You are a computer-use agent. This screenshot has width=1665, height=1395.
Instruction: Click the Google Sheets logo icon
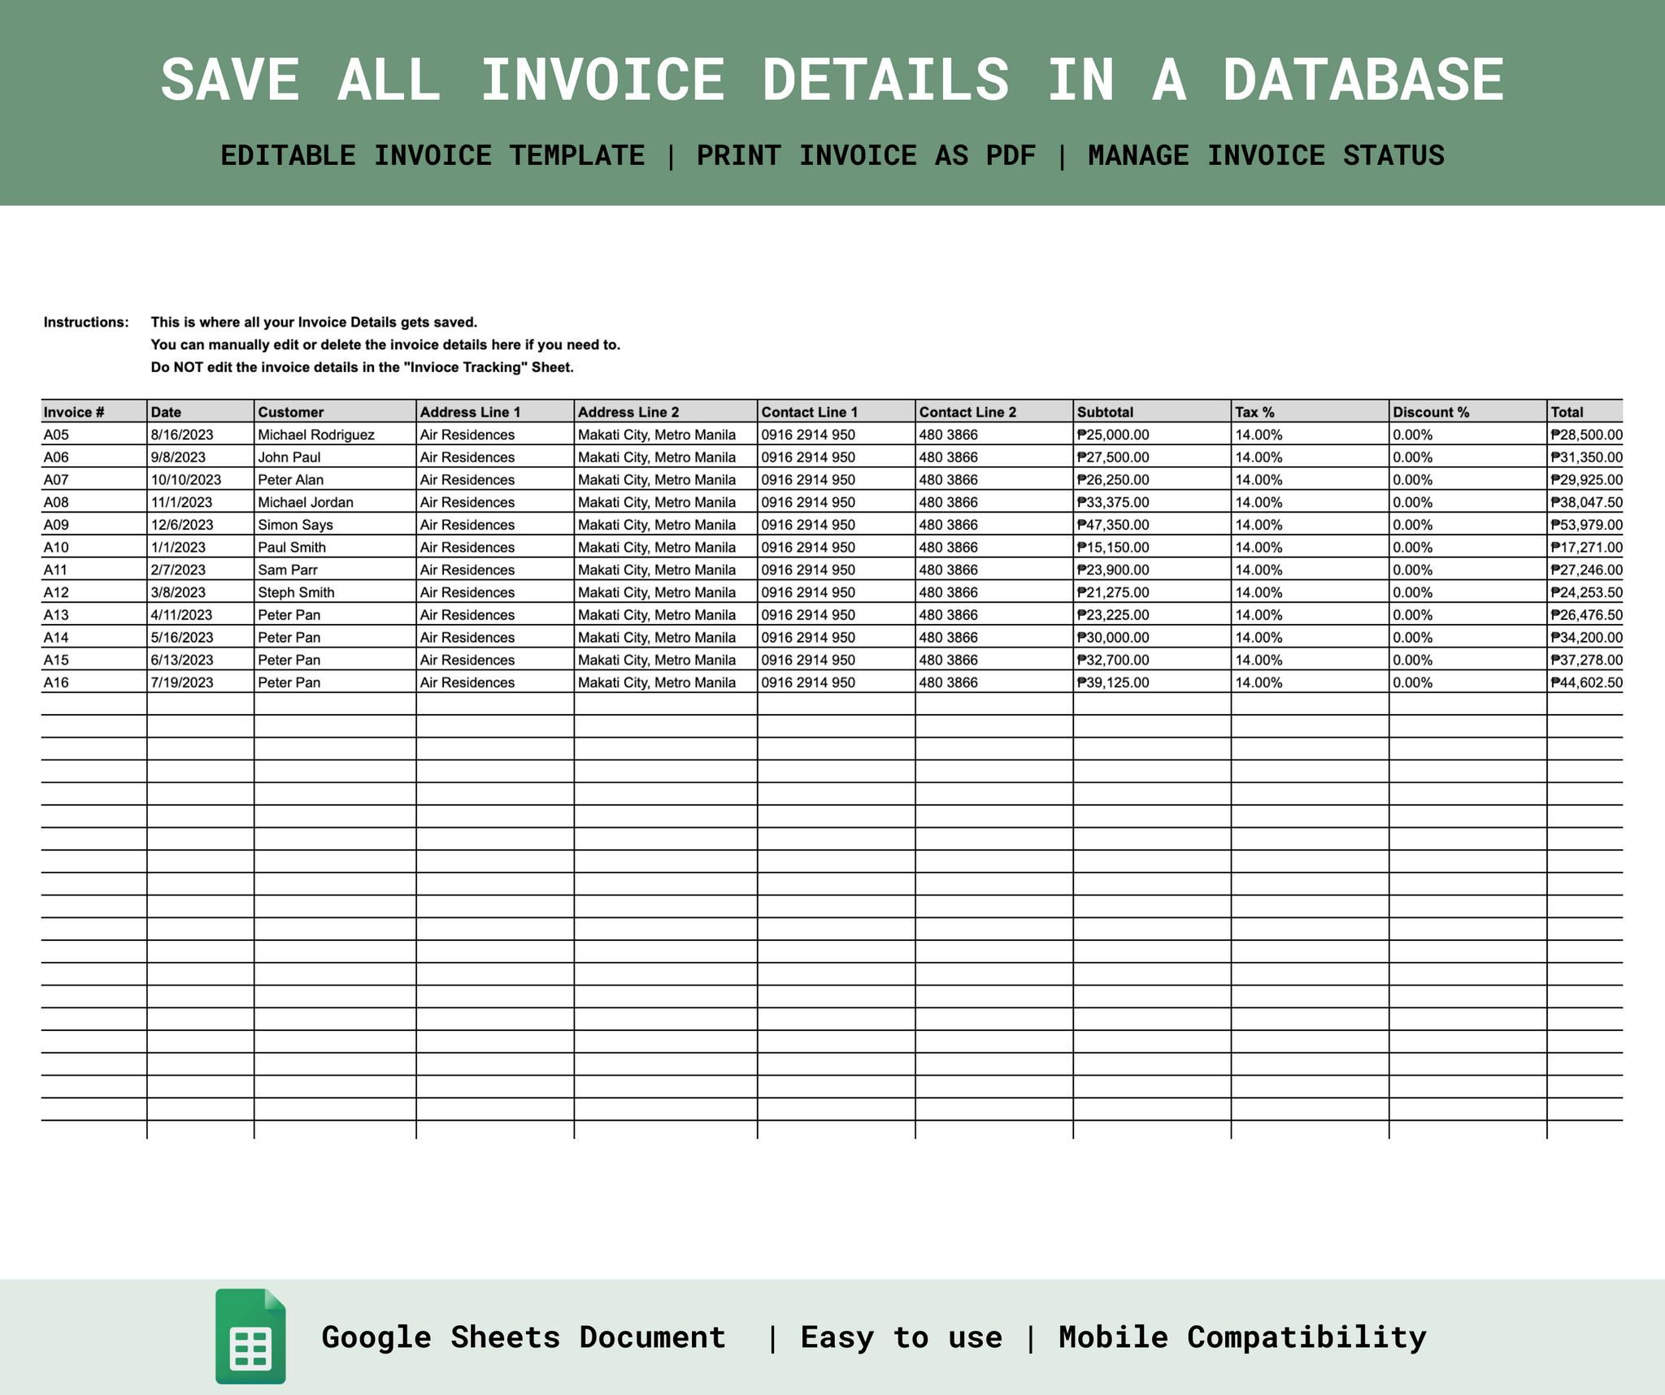pyautogui.click(x=250, y=1336)
